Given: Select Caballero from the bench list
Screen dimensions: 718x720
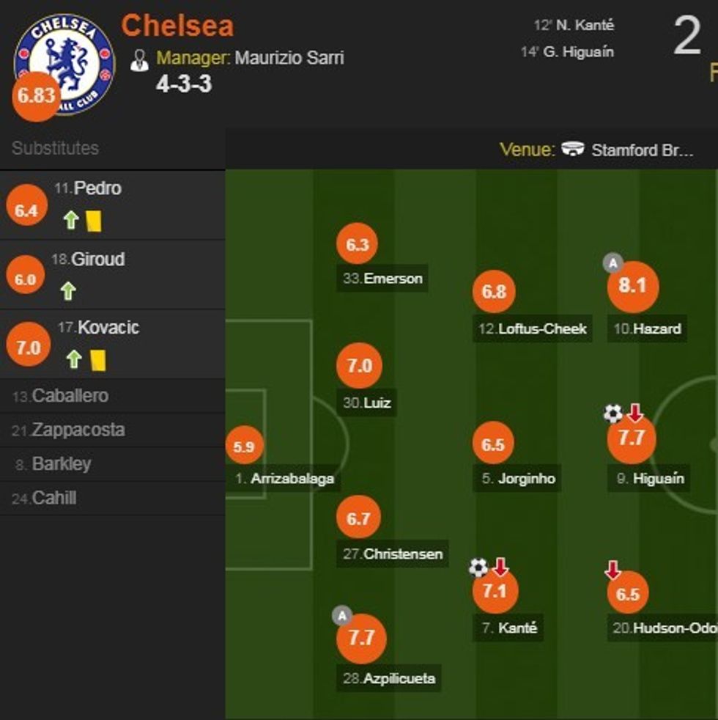Looking at the screenshot, I should point(69,396).
